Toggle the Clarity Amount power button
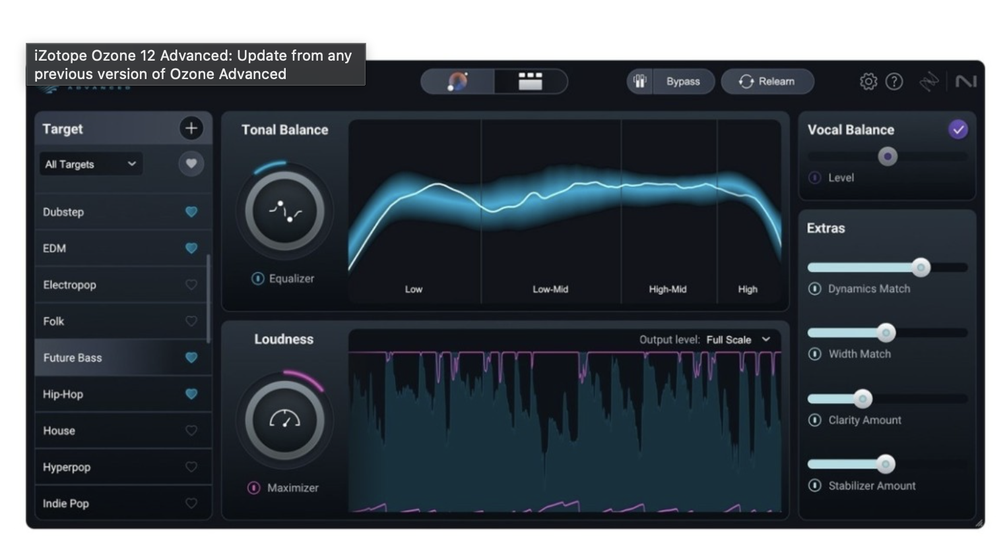The image size is (1007, 547). (x=815, y=420)
